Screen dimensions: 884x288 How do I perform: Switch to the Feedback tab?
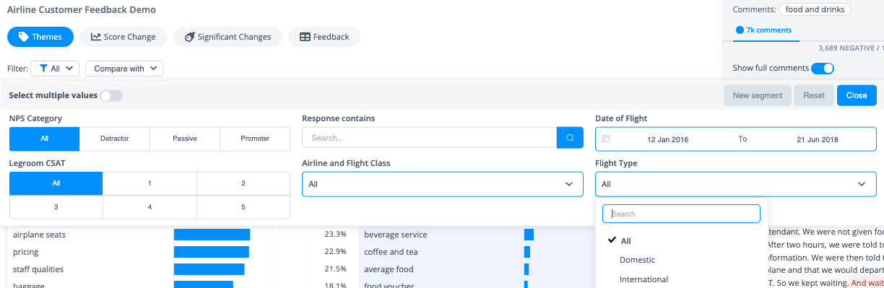(324, 37)
